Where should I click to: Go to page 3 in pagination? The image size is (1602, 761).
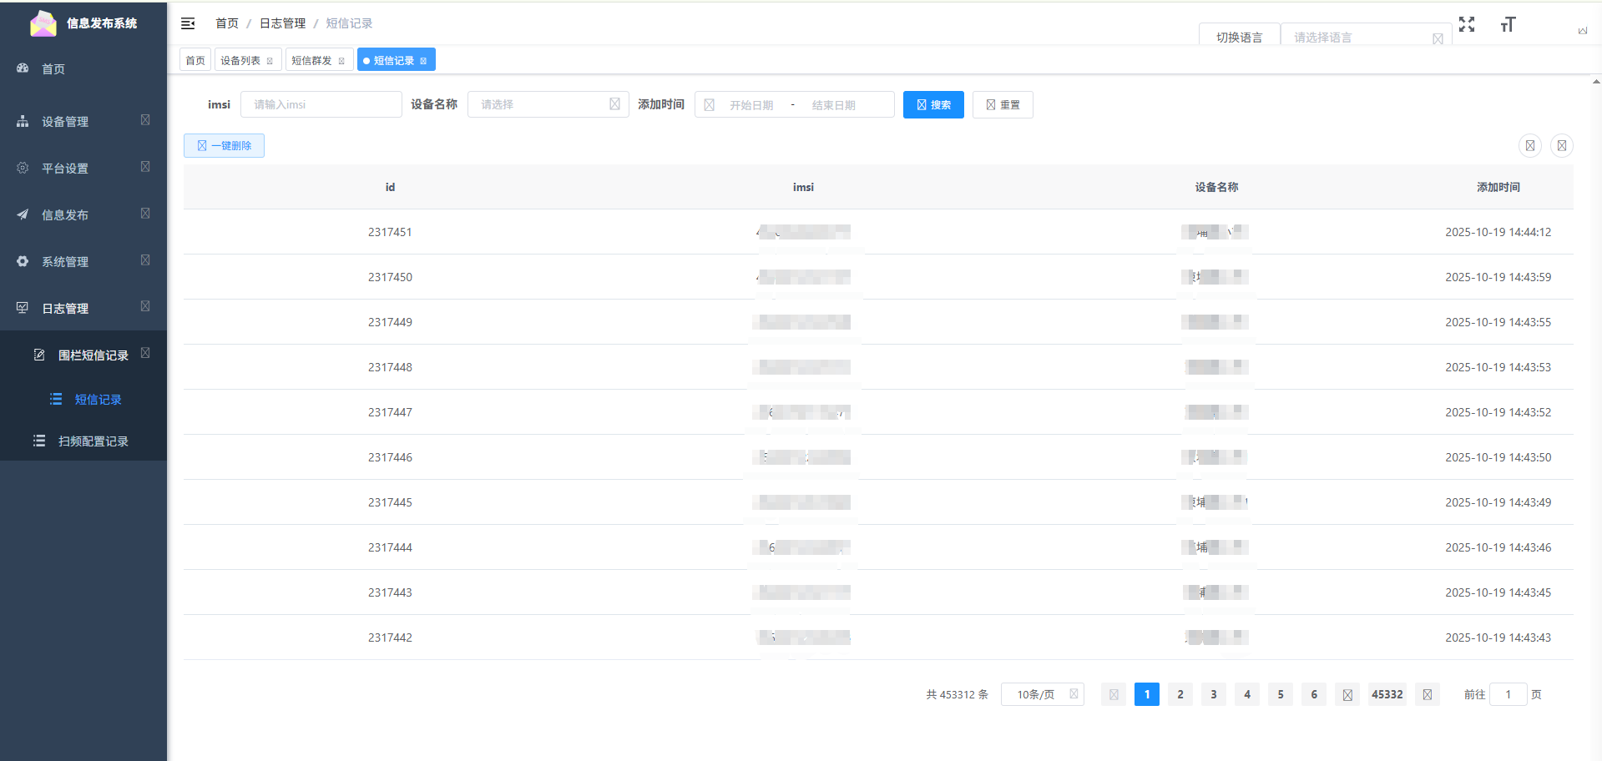(x=1214, y=694)
